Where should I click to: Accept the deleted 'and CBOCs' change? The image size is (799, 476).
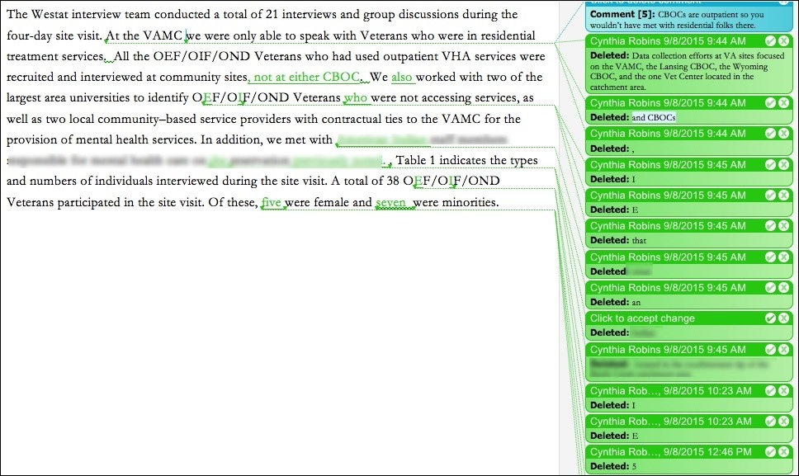[x=769, y=102]
